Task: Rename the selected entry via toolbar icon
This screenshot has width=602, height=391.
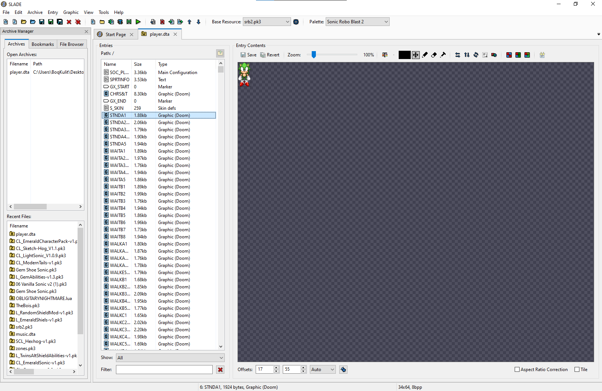Action: click(x=153, y=22)
